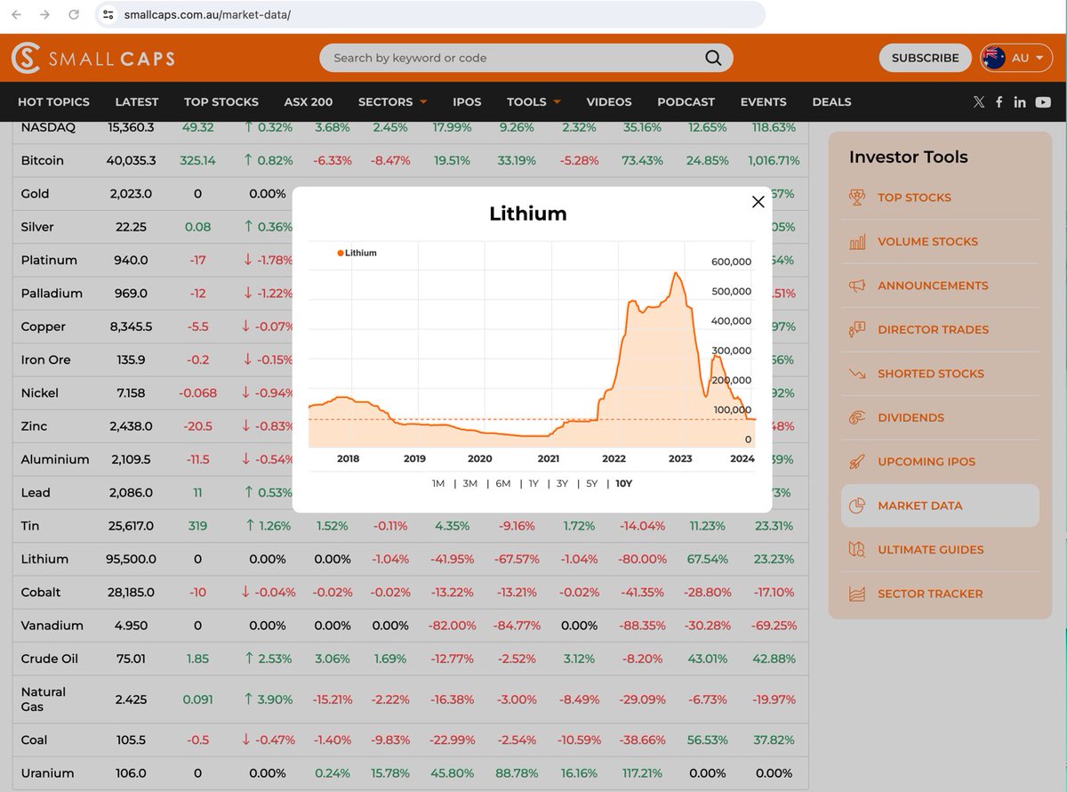The height and width of the screenshot is (792, 1067).
Task: Select the 1Y chart range
Action: [x=533, y=483]
